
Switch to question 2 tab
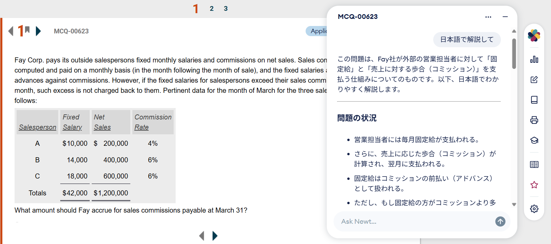(x=212, y=8)
